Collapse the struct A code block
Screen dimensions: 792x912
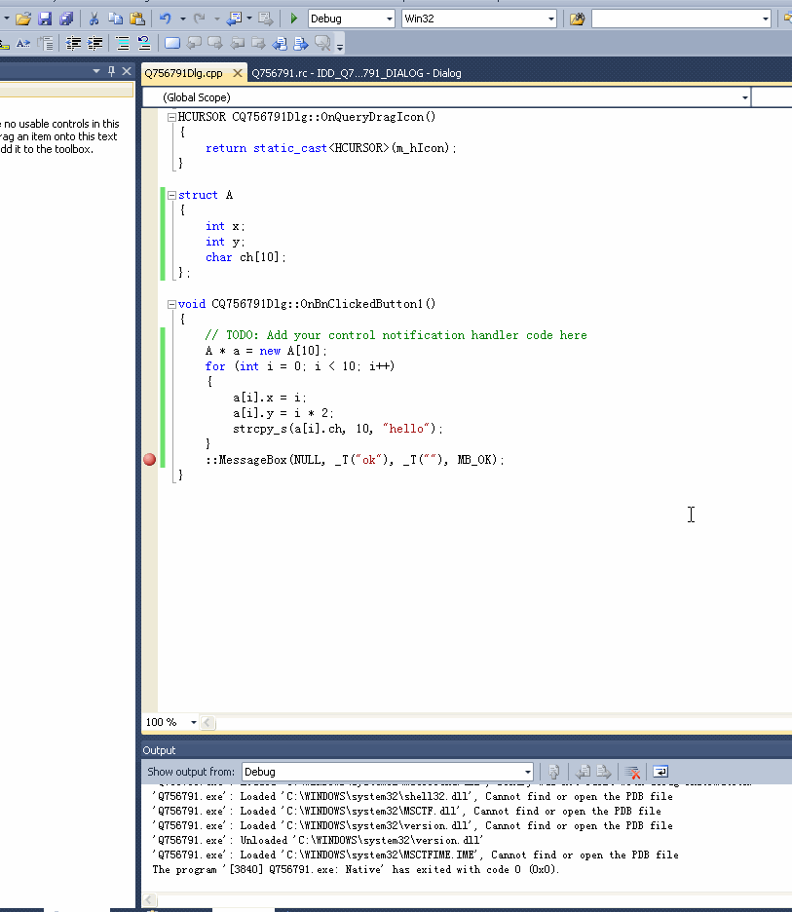coord(171,196)
